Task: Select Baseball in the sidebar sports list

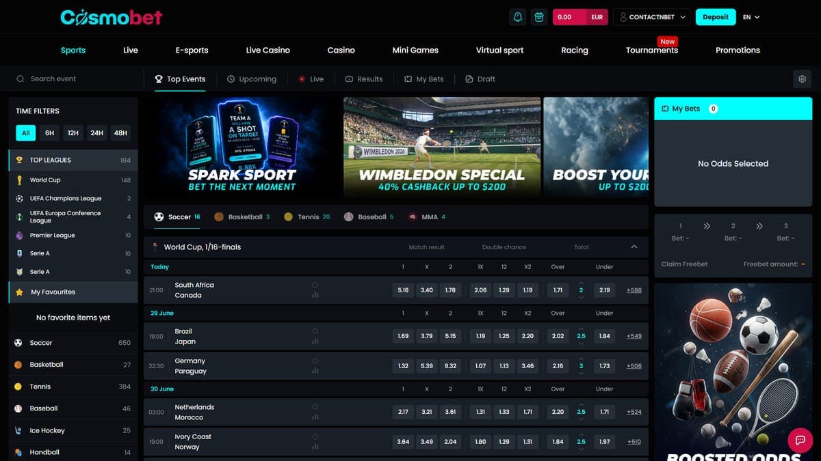Action: 73,408
